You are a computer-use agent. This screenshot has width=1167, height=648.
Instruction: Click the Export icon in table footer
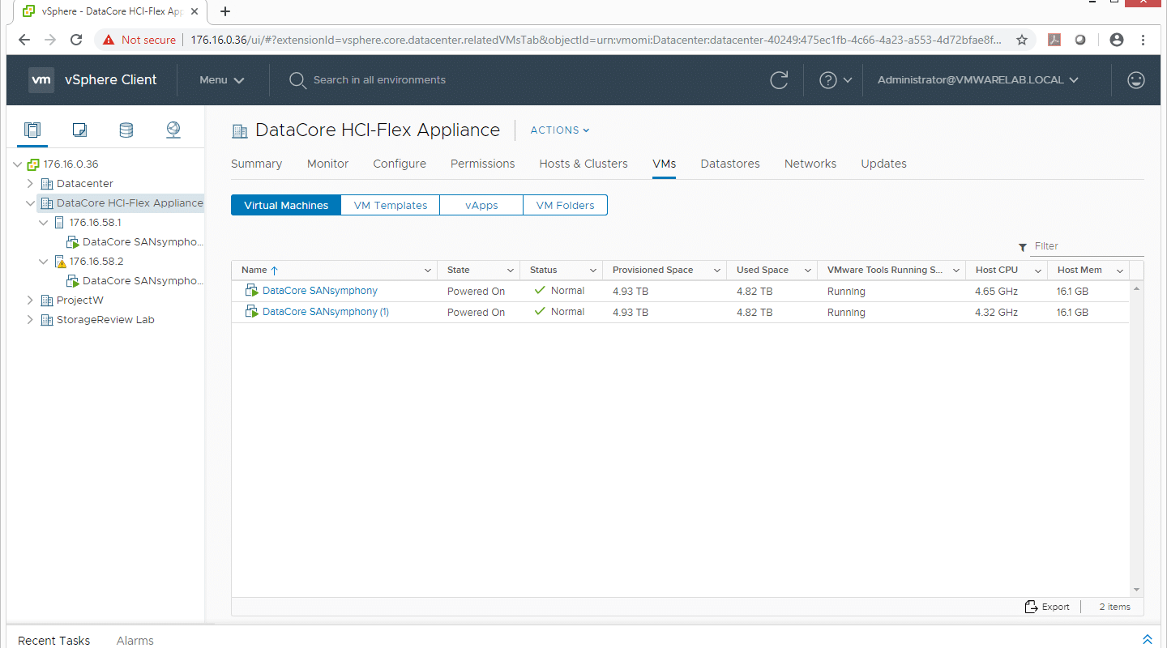pyautogui.click(x=1031, y=607)
